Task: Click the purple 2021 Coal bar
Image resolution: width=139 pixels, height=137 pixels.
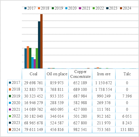Action: click(35, 64)
